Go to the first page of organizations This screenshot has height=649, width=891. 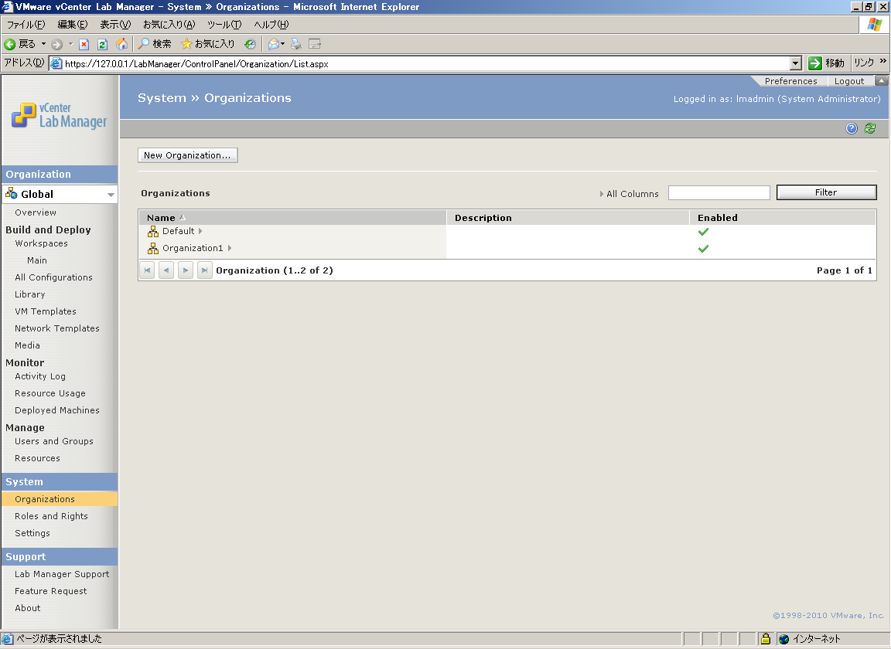pyautogui.click(x=147, y=270)
